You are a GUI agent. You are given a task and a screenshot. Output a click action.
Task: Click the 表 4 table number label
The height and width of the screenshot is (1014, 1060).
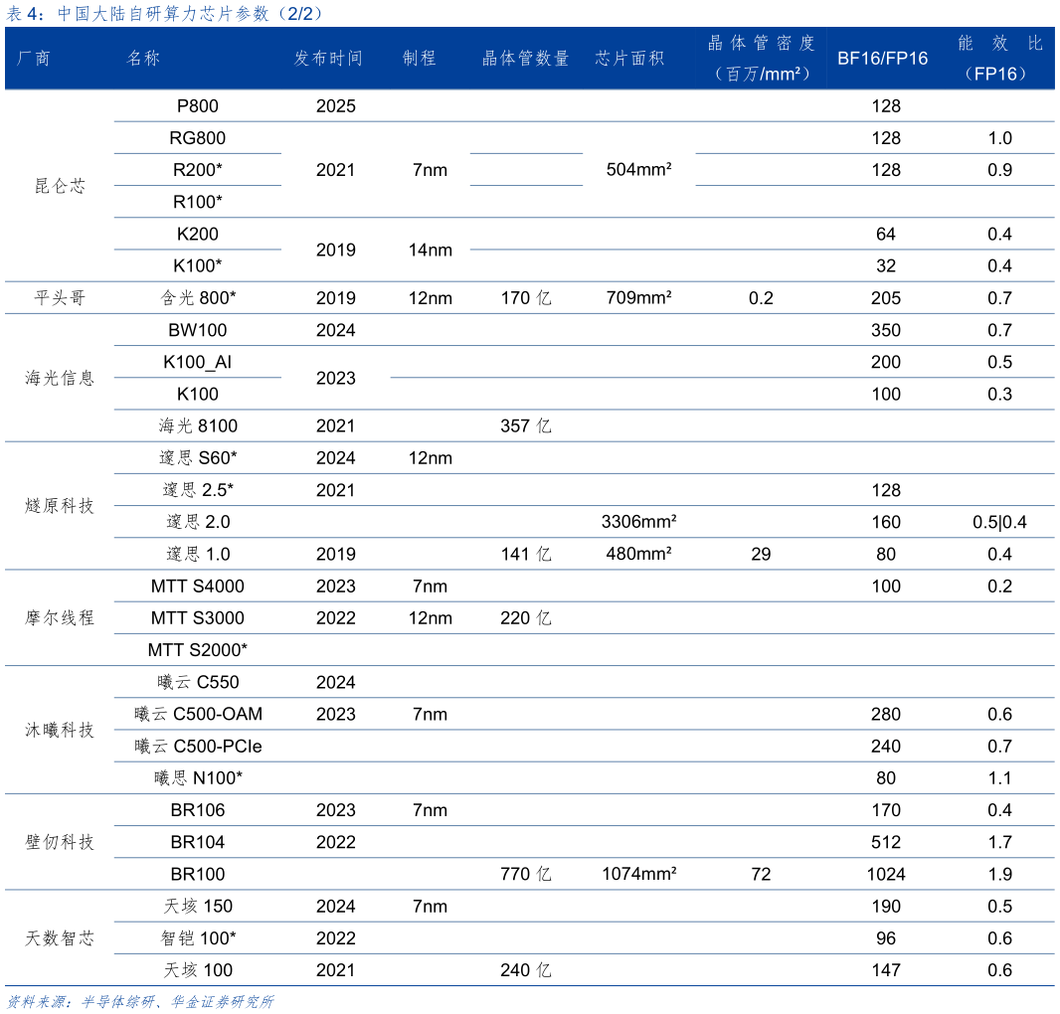(x=23, y=14)
